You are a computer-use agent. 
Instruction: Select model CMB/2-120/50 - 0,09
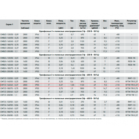click(9, 34)
